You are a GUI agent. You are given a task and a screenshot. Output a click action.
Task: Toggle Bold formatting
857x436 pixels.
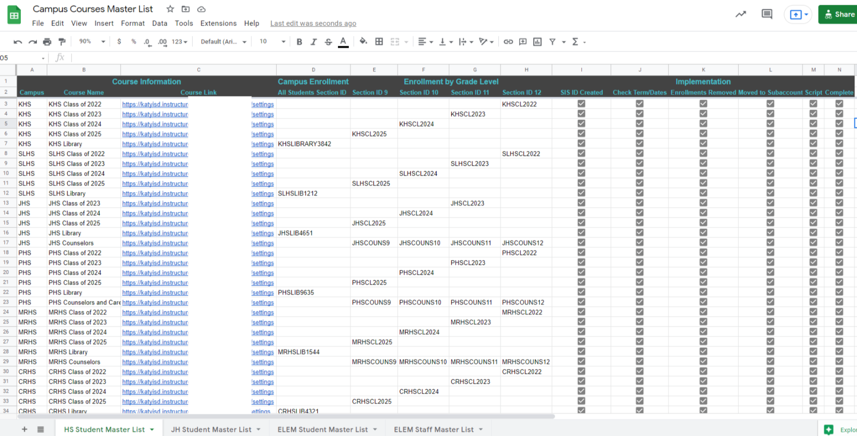pyautogui.click(x=299, y=42)
